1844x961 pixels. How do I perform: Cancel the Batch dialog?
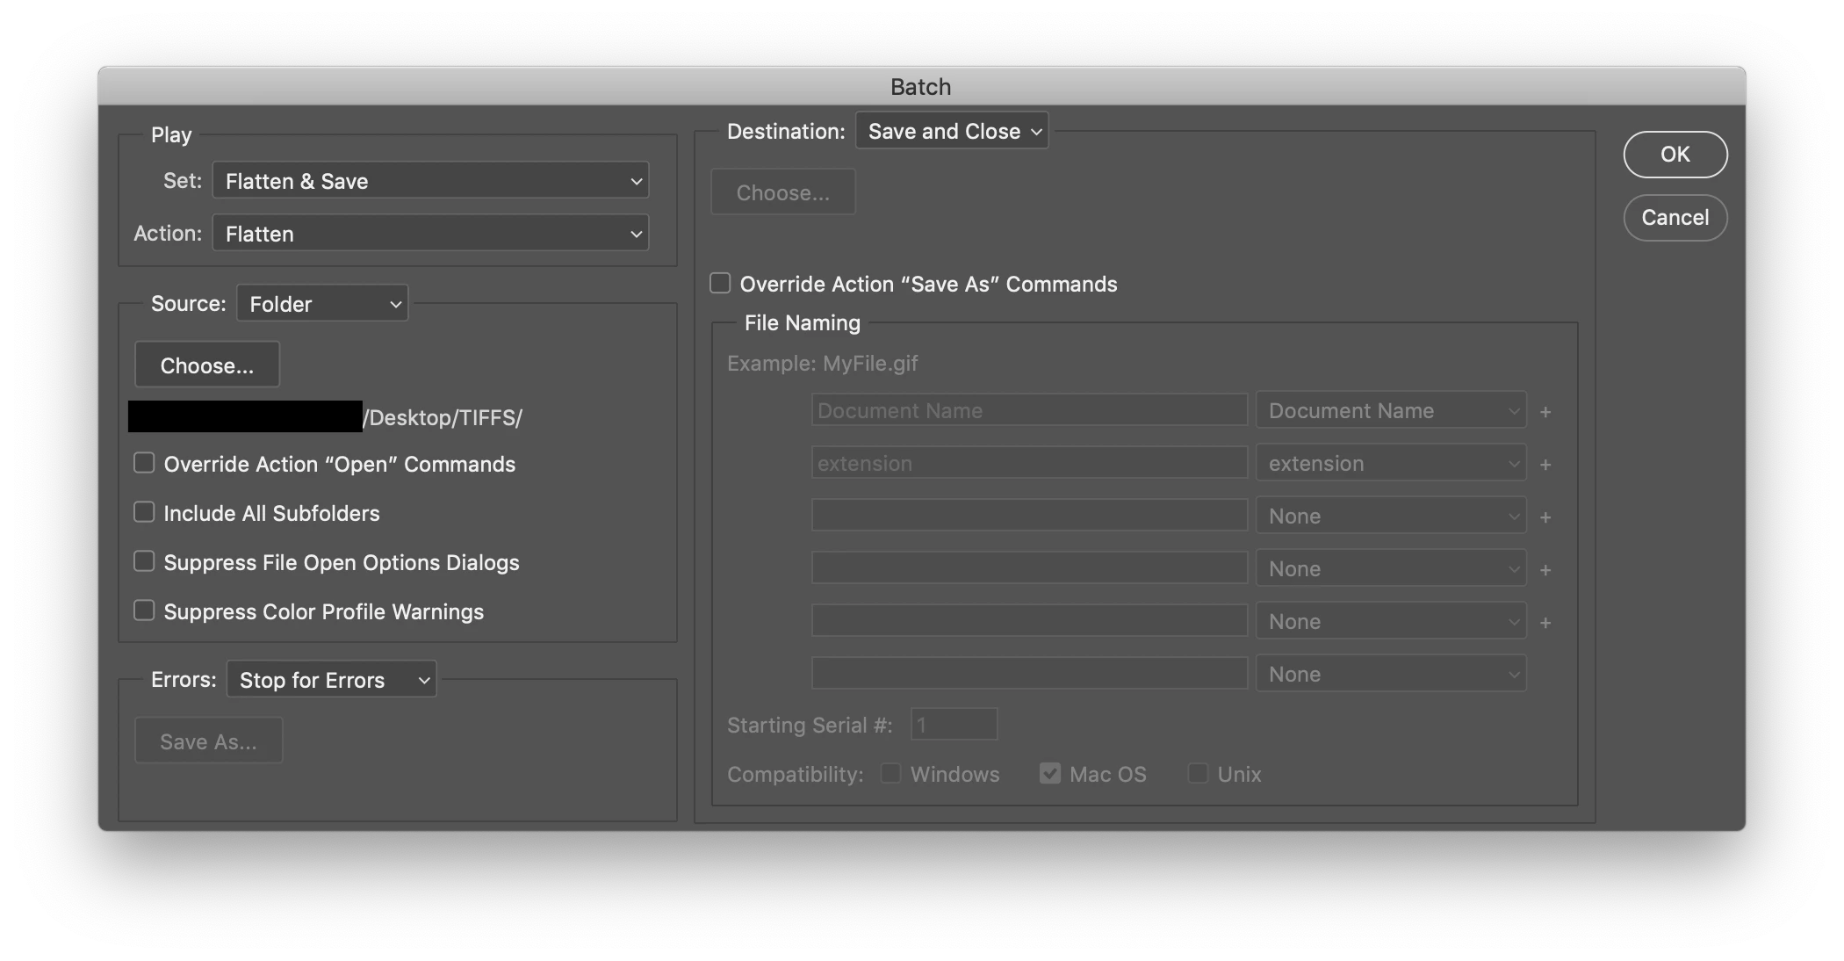pos(1675,218)
